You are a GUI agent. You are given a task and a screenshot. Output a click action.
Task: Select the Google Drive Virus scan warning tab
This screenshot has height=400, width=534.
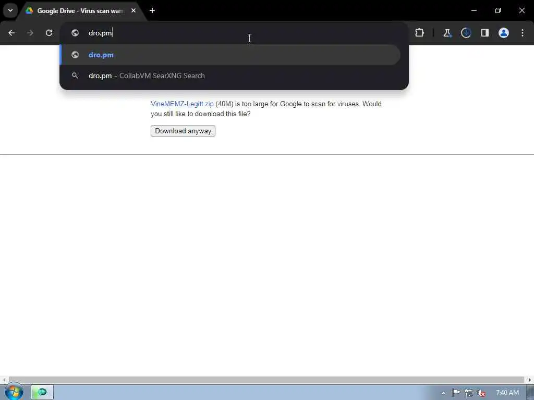(80, 11)
